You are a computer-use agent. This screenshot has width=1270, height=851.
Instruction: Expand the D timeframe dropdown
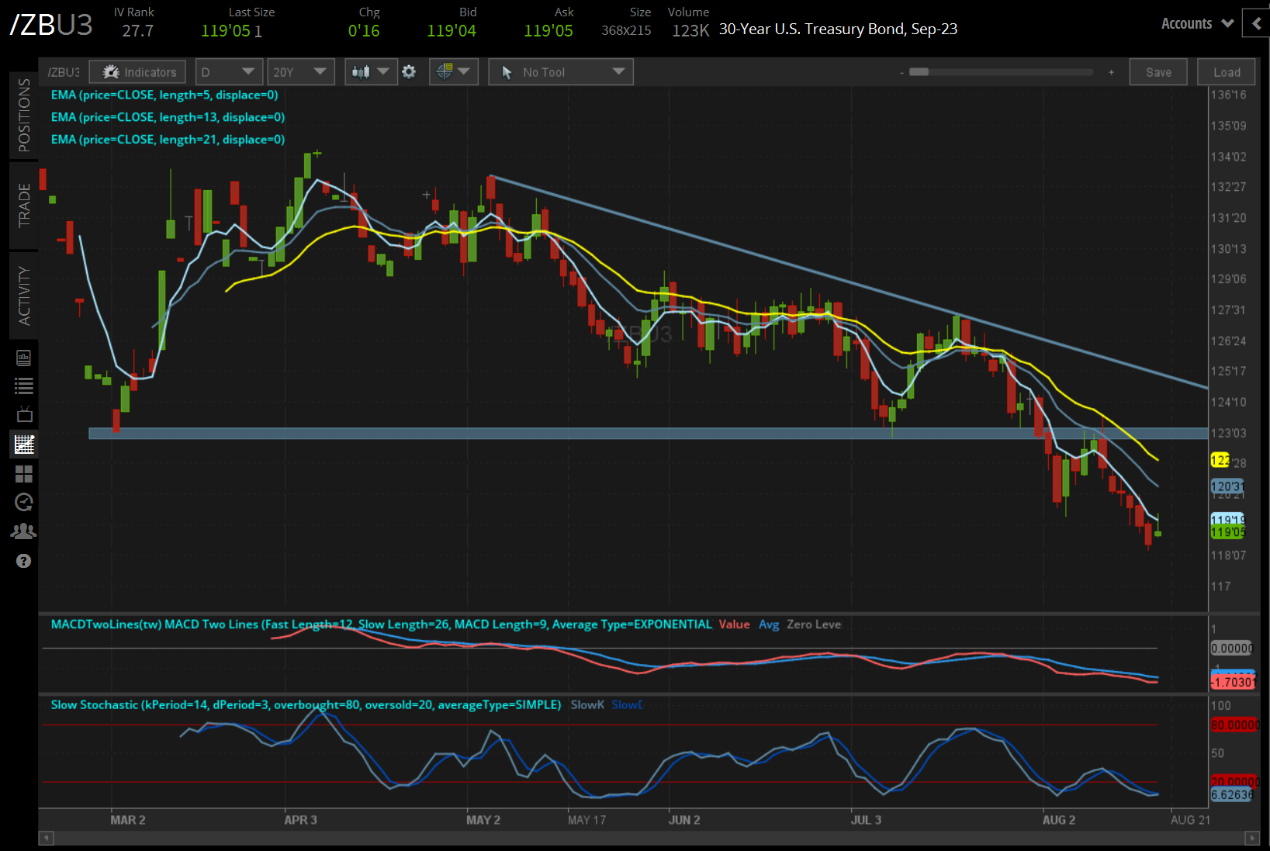pos(229,72)
